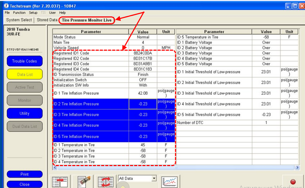Viewport: 305px width, 188px height.
Task: Click the value 8D31C183
Action: pyautogui.click(x=143, y=69)
